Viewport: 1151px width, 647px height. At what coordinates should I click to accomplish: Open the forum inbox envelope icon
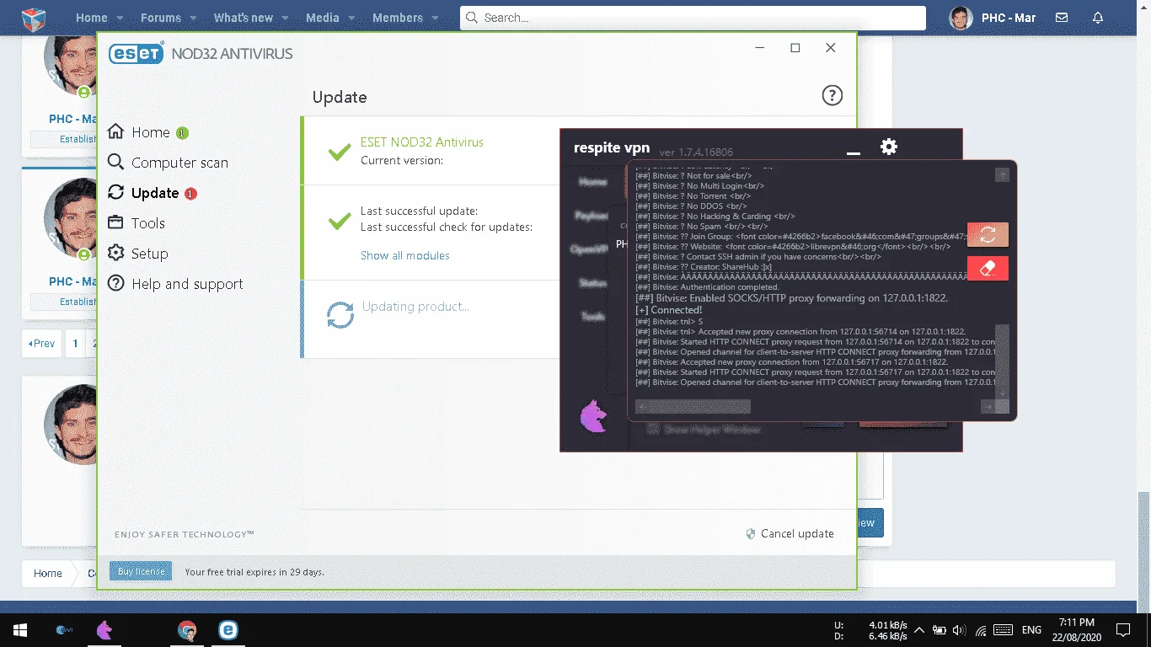tap(1062, 18)
